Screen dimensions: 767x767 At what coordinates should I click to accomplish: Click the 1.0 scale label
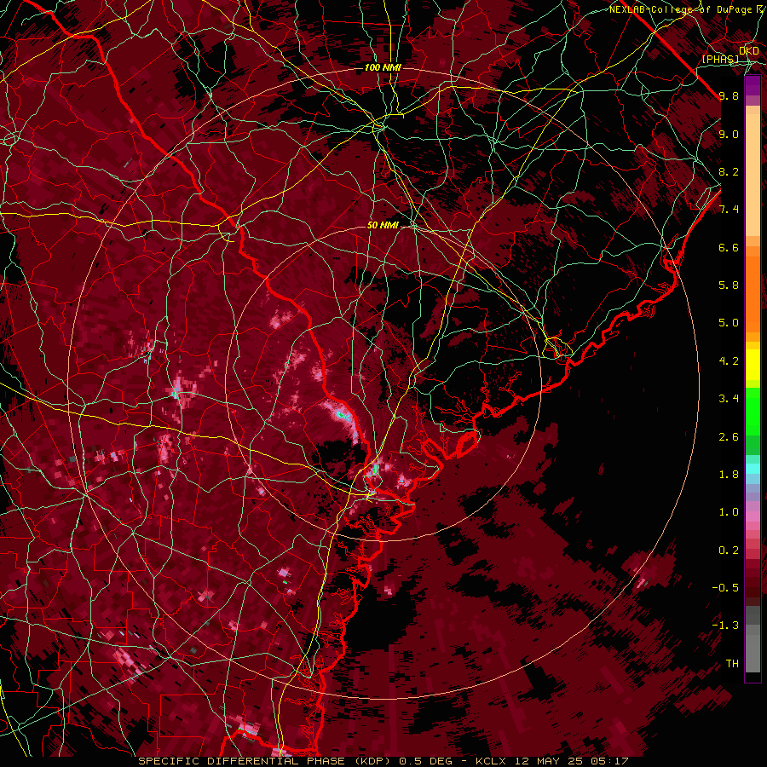tap(729, 512)
